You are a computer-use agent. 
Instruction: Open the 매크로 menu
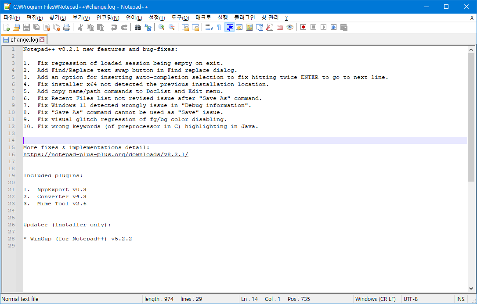tap(203, 18)
